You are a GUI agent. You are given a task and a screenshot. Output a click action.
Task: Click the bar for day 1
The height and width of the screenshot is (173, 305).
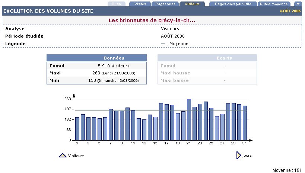(77, 128)
